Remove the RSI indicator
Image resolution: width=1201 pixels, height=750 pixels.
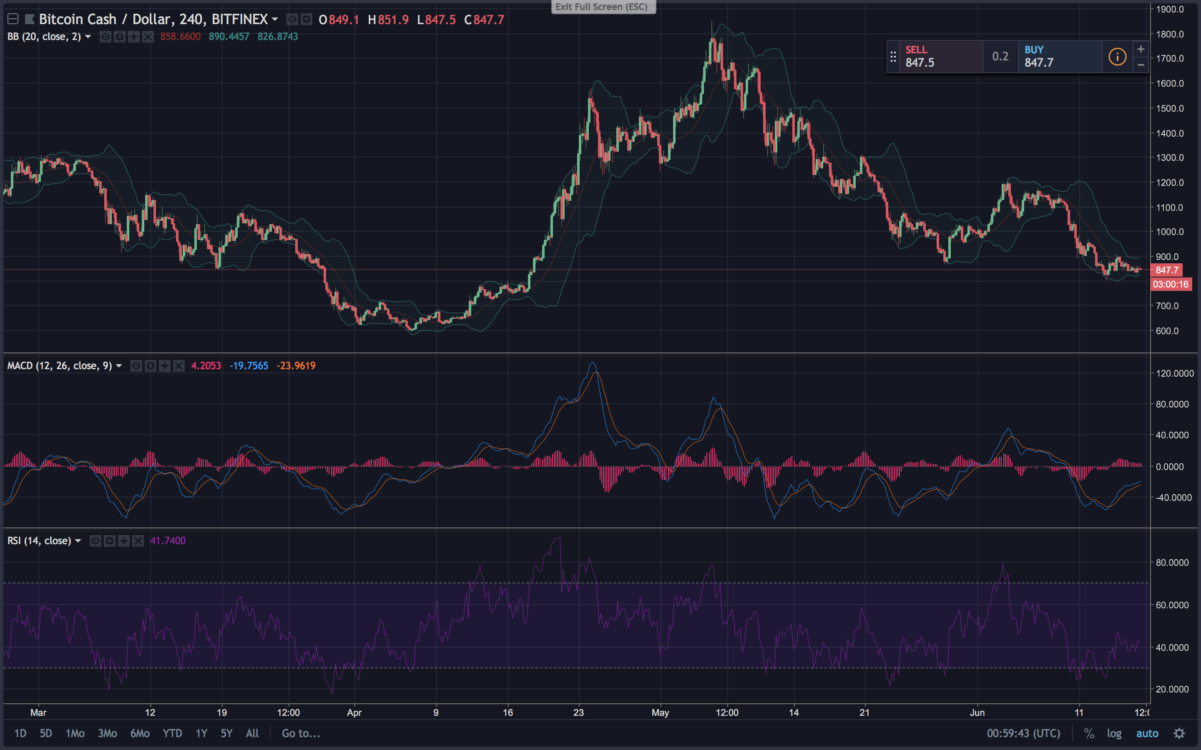[138, 541]
